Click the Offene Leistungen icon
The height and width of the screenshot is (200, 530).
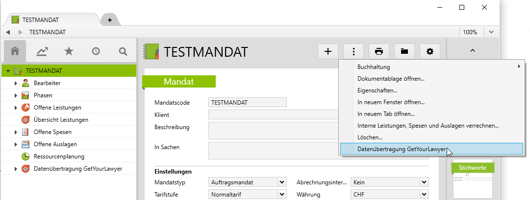pyautogui.click(x=25, y=108)
